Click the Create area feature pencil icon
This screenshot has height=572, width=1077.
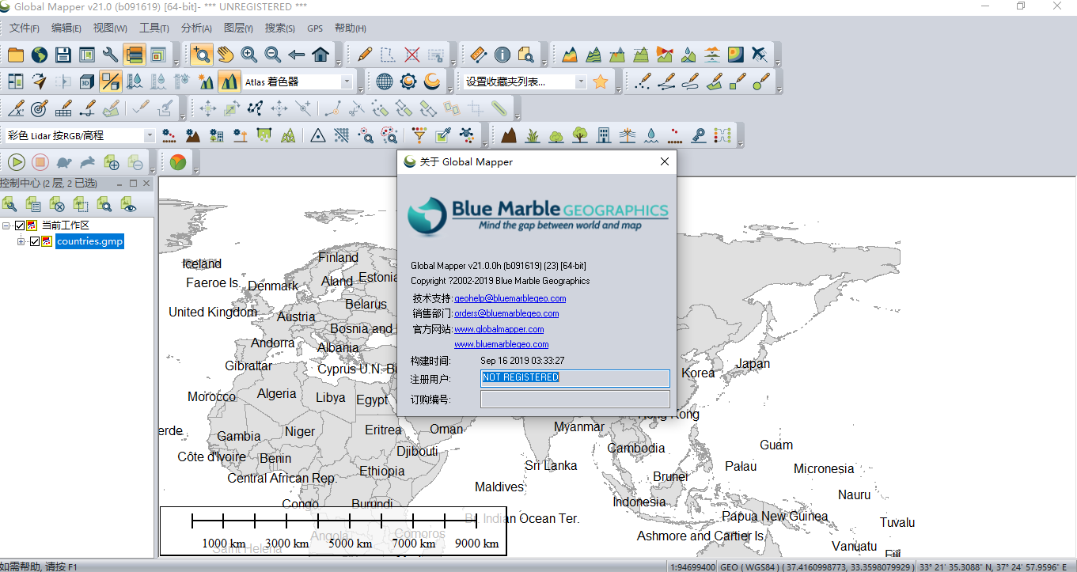(x=714, y=81)
